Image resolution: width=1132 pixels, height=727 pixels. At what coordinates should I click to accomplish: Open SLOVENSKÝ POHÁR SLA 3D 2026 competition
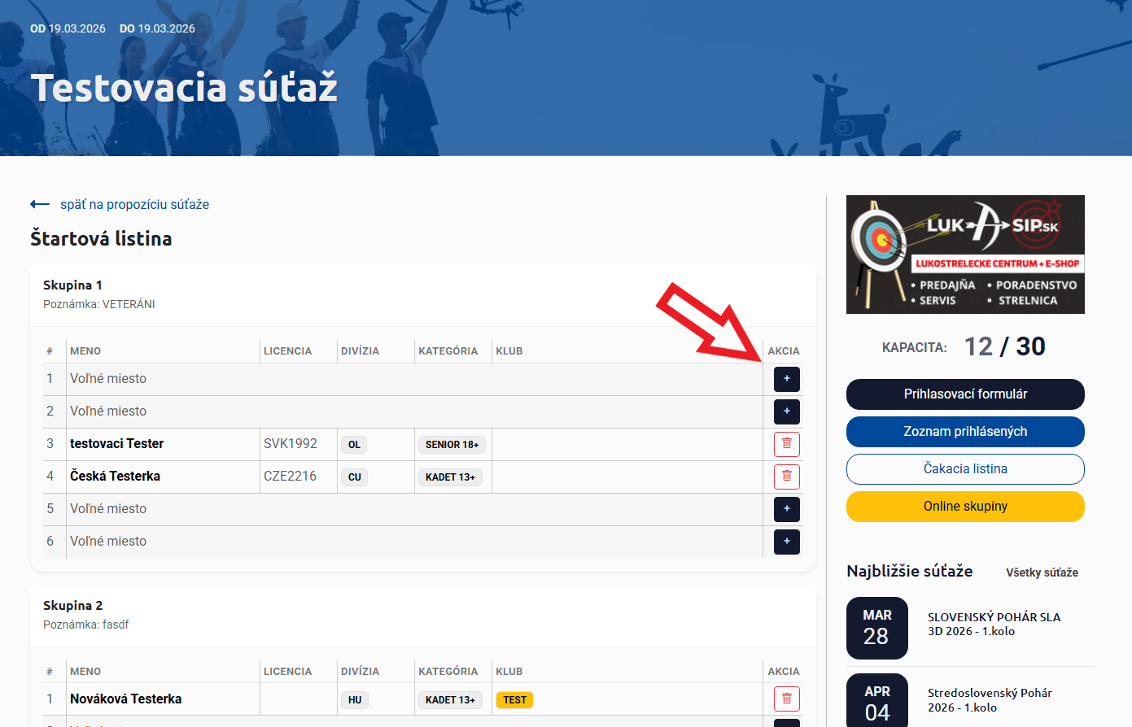tap(994, 624)
